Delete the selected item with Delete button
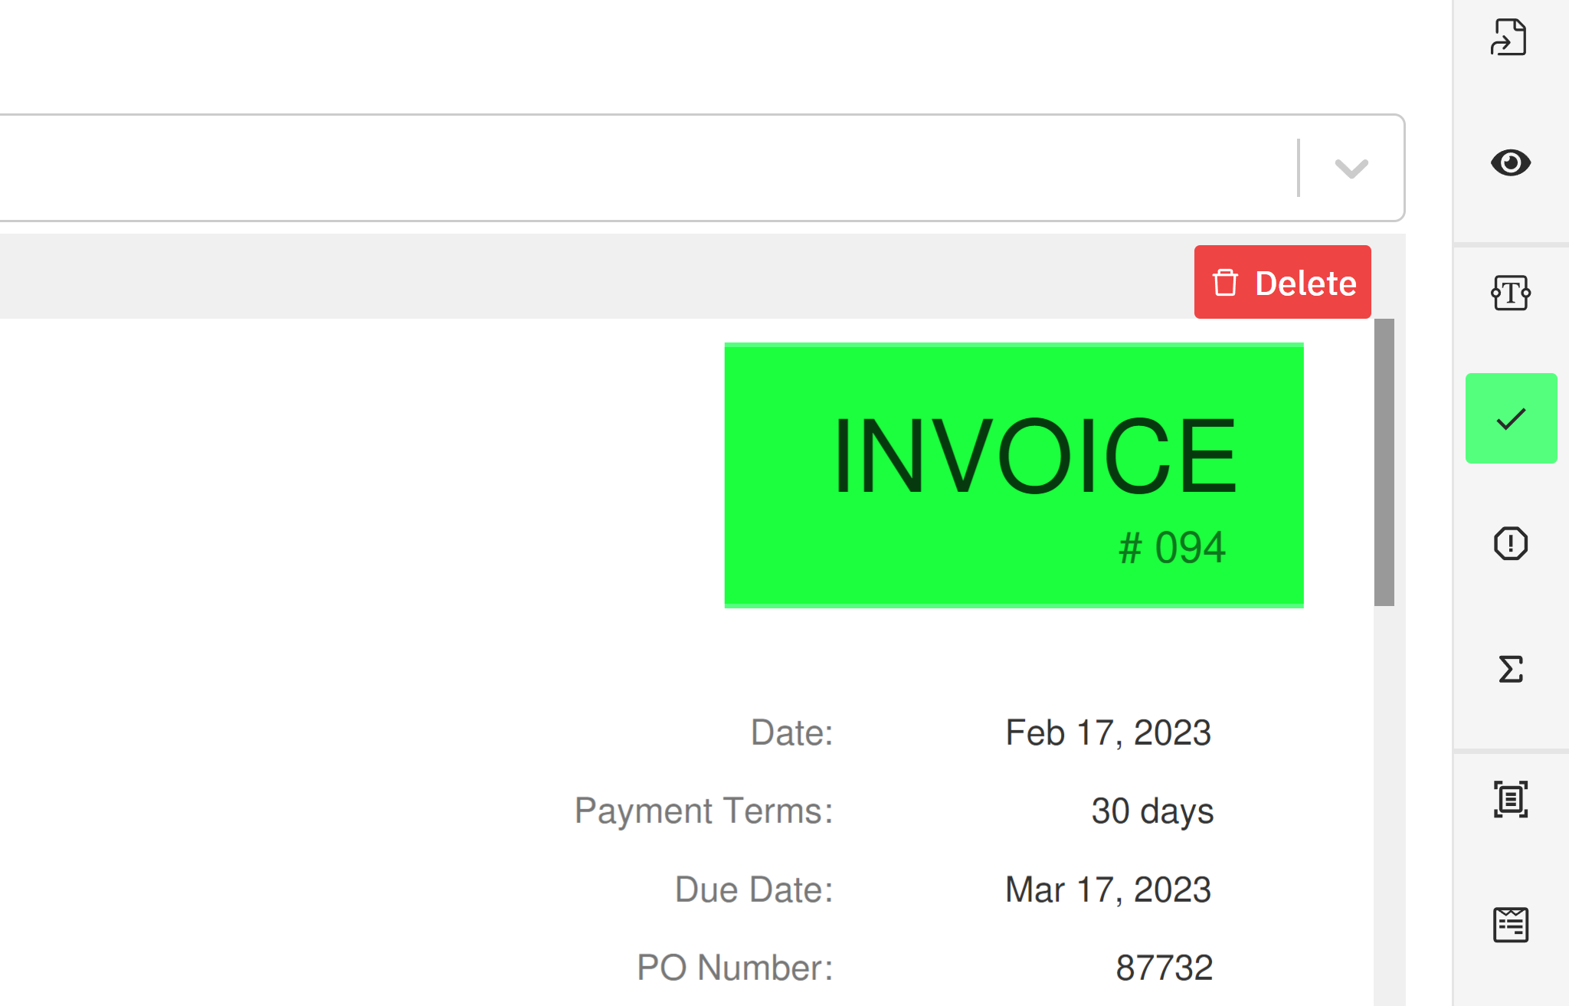Viewport: 1569px width, 1006px height. [1282, 282]
